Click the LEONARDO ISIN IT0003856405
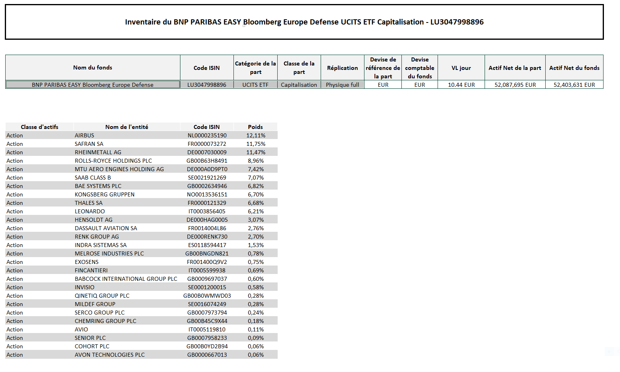The height and width of the screenshot is (372, 620). [207, 211]
